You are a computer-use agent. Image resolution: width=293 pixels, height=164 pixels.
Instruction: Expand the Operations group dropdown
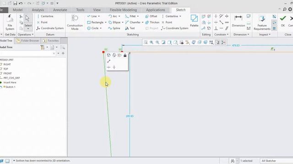point(26,35)
